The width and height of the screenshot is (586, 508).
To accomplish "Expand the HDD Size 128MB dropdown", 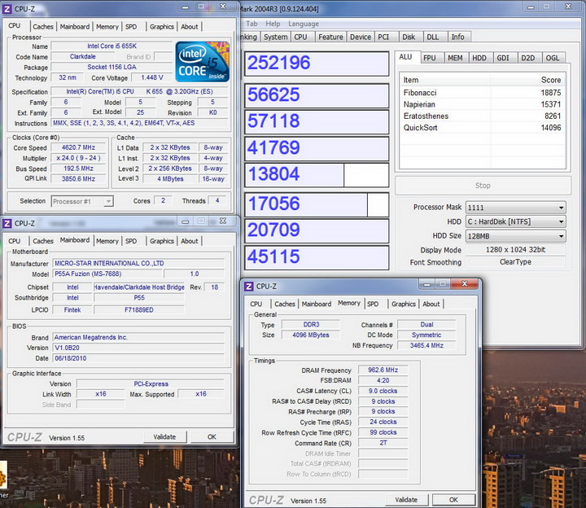I will pos(516,236).
